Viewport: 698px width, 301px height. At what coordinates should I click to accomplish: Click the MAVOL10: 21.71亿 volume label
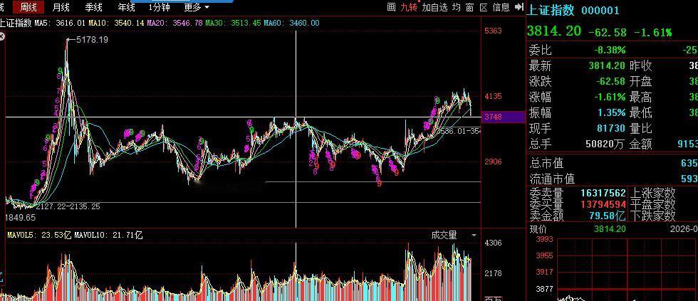108,235
